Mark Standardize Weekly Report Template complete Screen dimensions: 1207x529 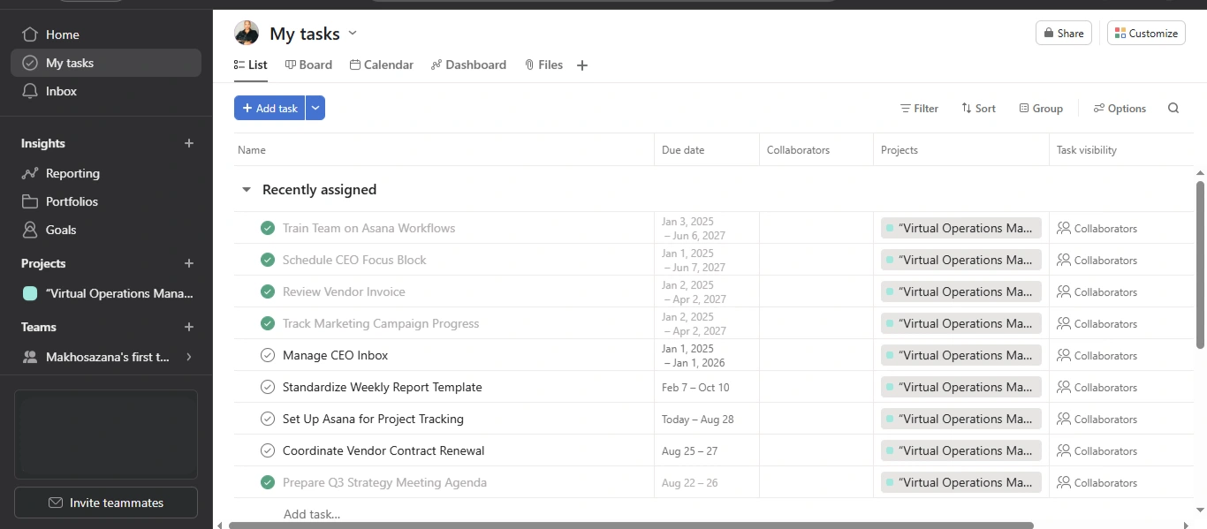pyautogui.click(x=268, y=387)
